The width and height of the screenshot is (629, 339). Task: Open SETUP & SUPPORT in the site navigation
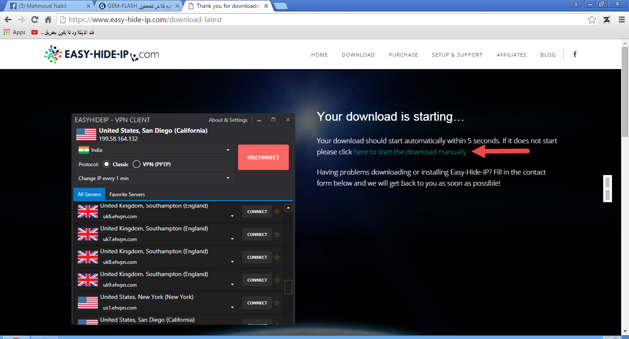click(457, 55)
